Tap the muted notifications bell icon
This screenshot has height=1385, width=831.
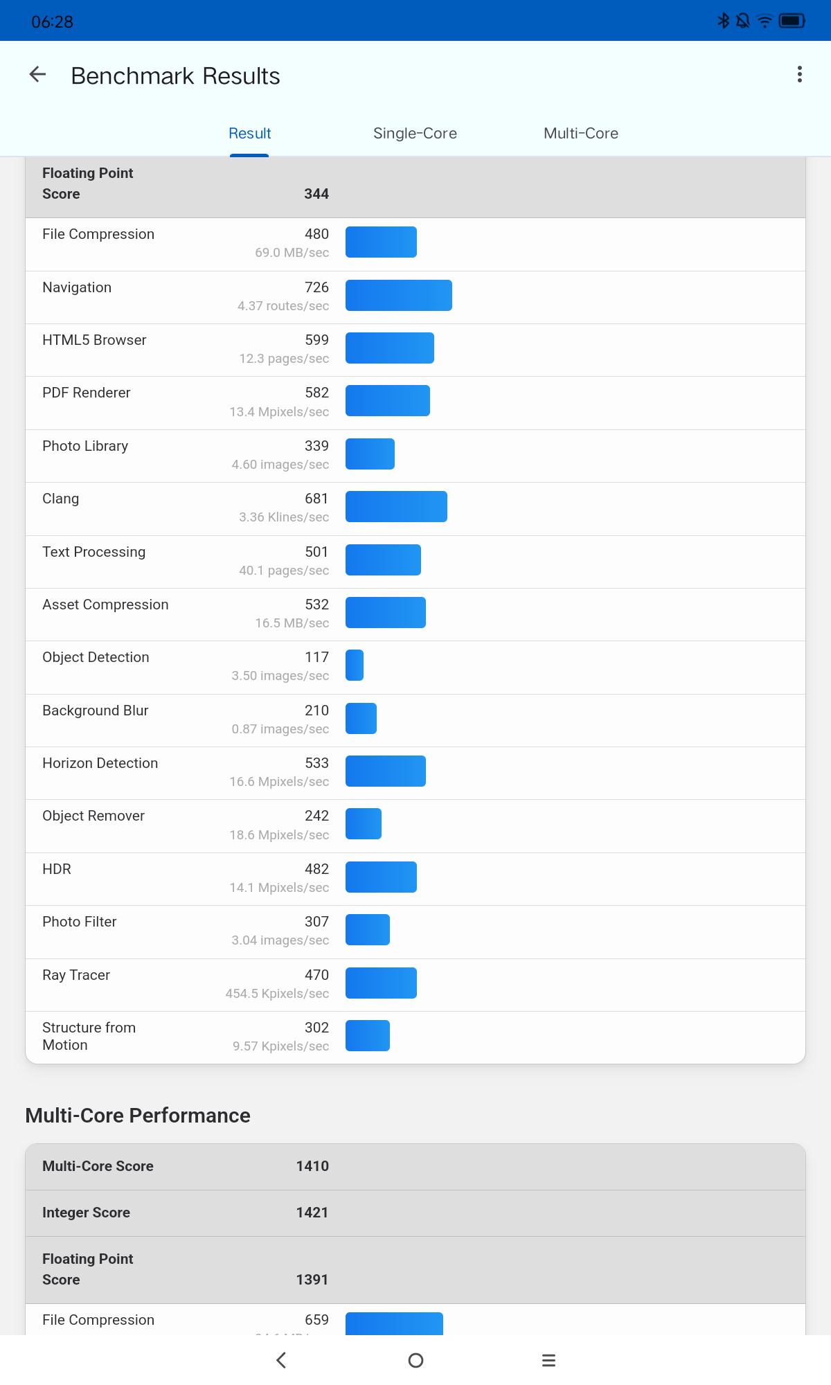(x=743, y=21)
